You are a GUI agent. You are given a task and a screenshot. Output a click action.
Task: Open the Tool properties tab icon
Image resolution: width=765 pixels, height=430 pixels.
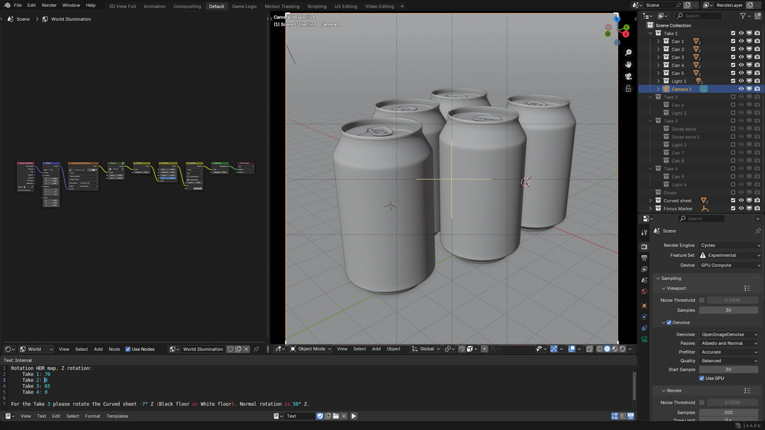(x=644, y=233)
